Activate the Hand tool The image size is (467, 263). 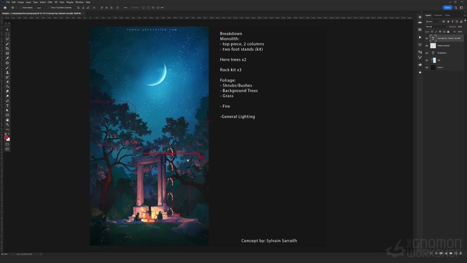[8, 119]
